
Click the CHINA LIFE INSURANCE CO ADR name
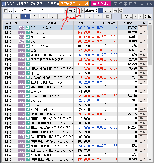tap(51, 119)
